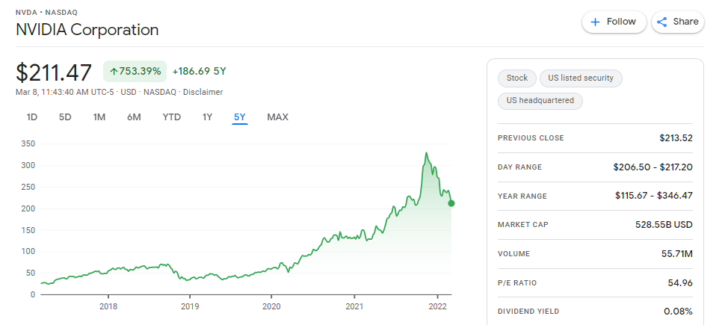Show the MAX chart range
Image resolution: width=725 pixels, height=325 pixels.
click(x=277, y=117)
